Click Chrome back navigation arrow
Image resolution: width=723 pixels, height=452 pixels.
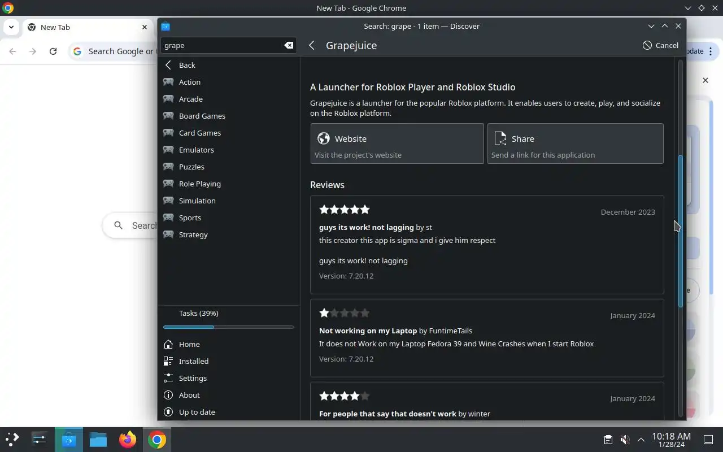coord(12,51)
